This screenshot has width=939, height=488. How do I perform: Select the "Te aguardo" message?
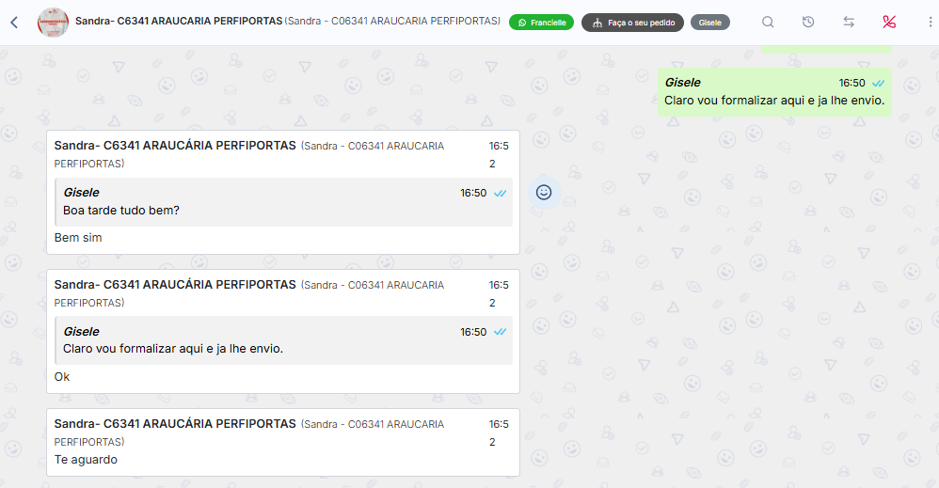[x=86, y=460]
